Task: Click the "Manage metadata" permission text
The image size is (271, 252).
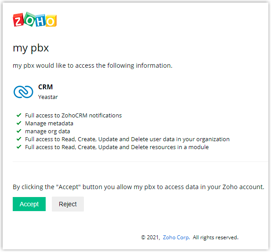Action: coord(49,124)
